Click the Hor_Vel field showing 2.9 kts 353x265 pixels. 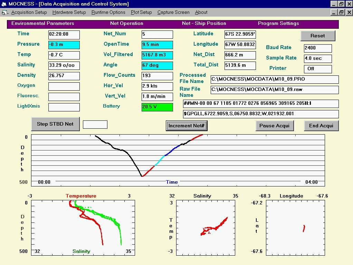158,86
